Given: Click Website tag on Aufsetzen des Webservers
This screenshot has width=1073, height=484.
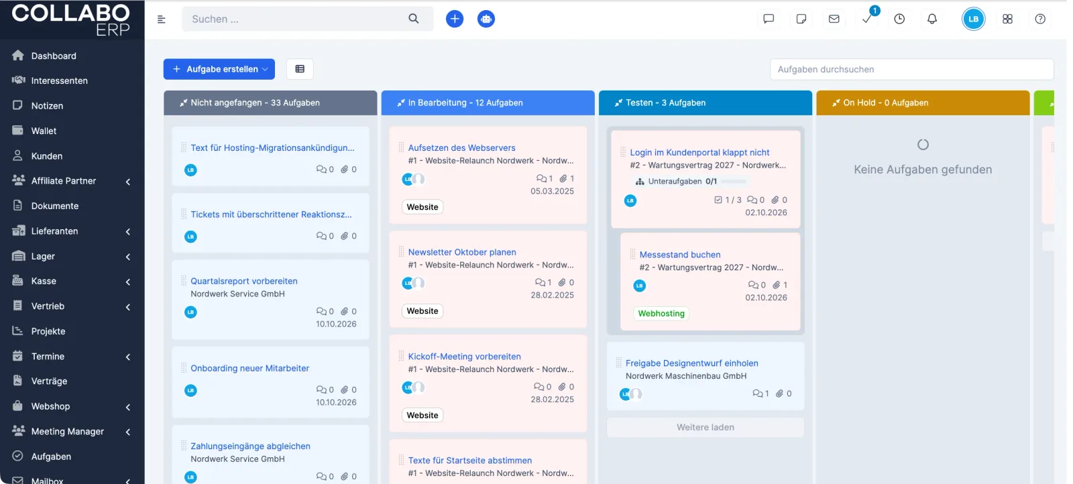Looking at the screenshot, I should tap(422, 207).
